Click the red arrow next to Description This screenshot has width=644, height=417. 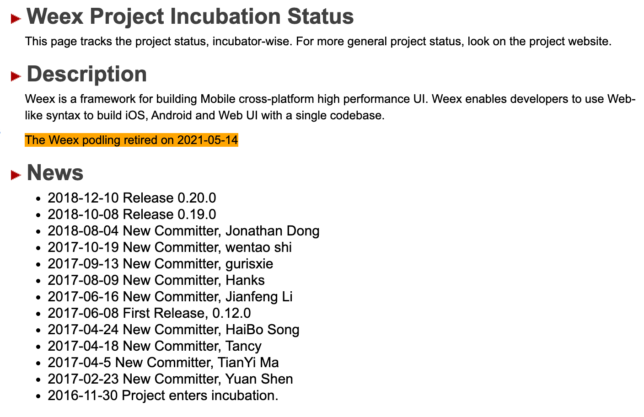pos(16,76)
